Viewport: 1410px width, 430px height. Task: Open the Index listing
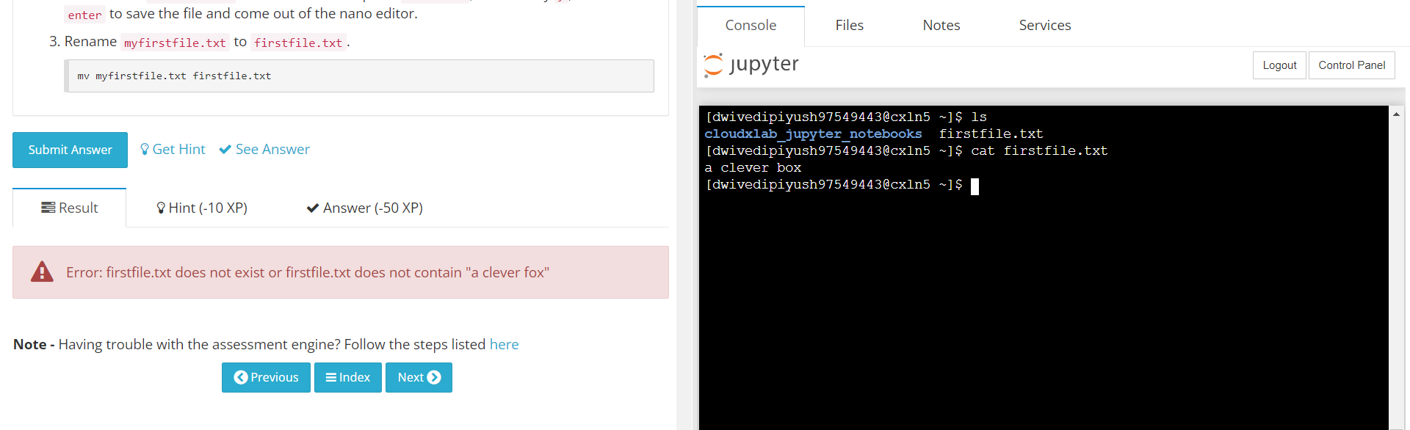(348, 377)
